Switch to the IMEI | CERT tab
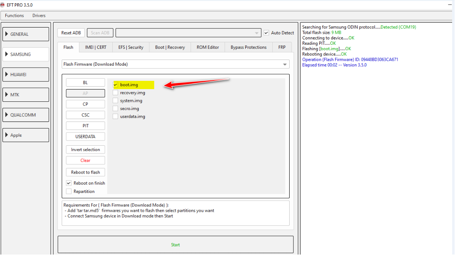The height and width of the screenshot is (257, 455). coord(96,47)
